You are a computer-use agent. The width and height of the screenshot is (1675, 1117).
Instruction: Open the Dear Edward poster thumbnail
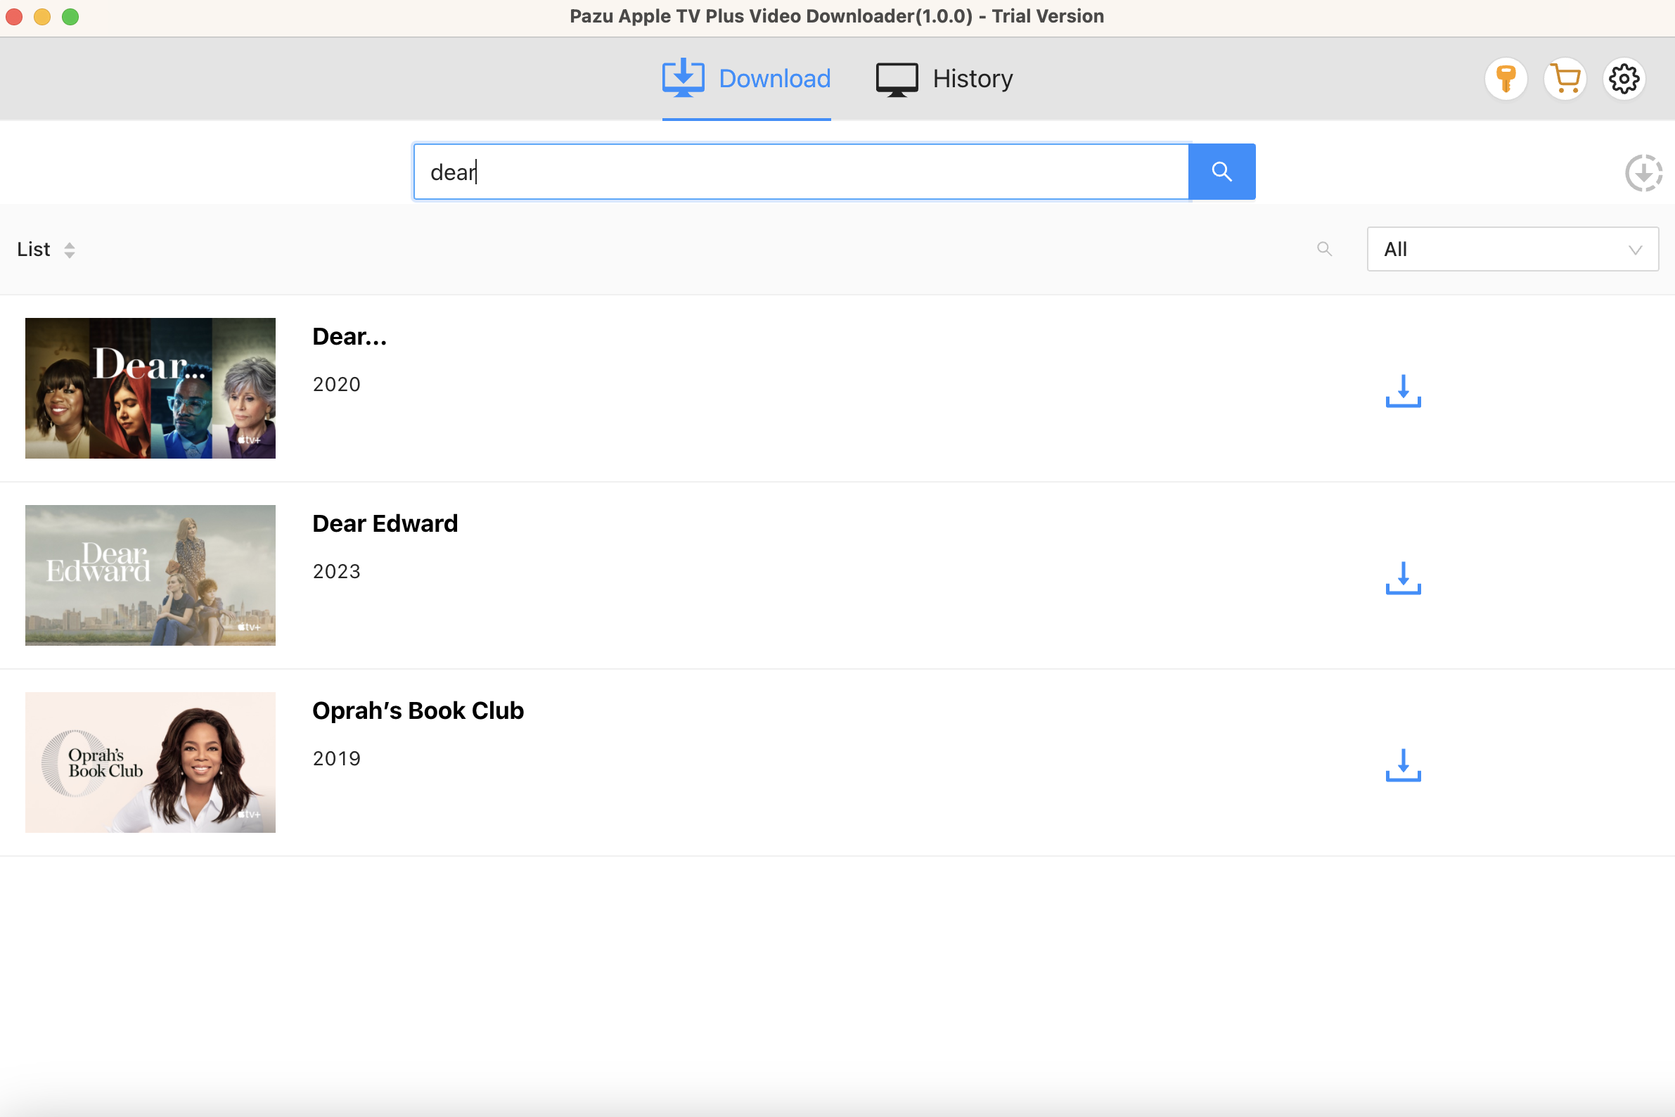[x=150, y=575]
